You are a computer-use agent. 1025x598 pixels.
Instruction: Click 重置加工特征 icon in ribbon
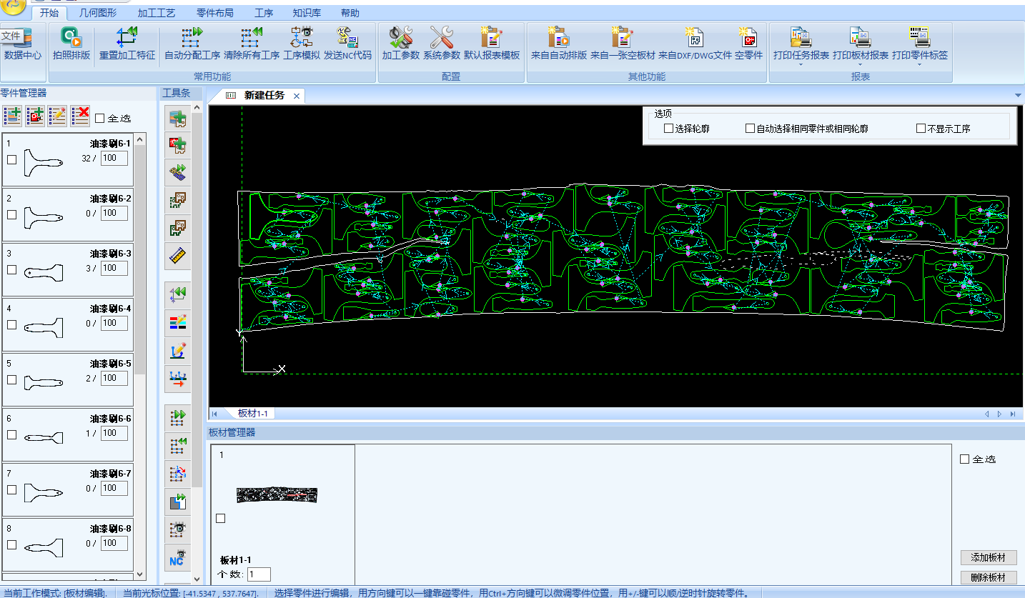127,38
